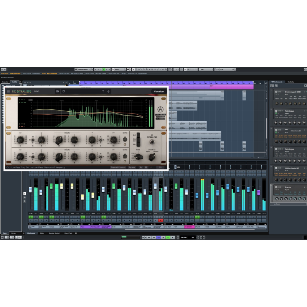
Task: Click the channel 1 Präsenz frequency knob
Action: 59,140
